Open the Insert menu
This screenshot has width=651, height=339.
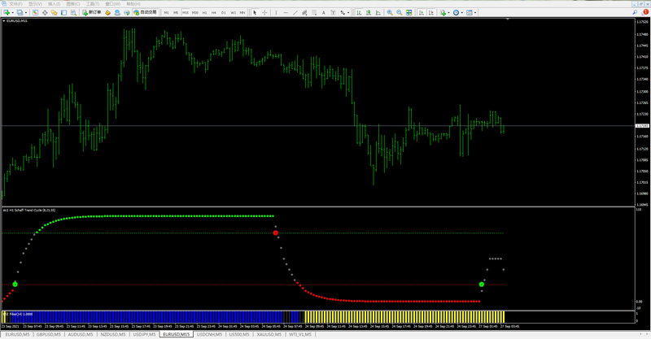click(x=54, y=4)
